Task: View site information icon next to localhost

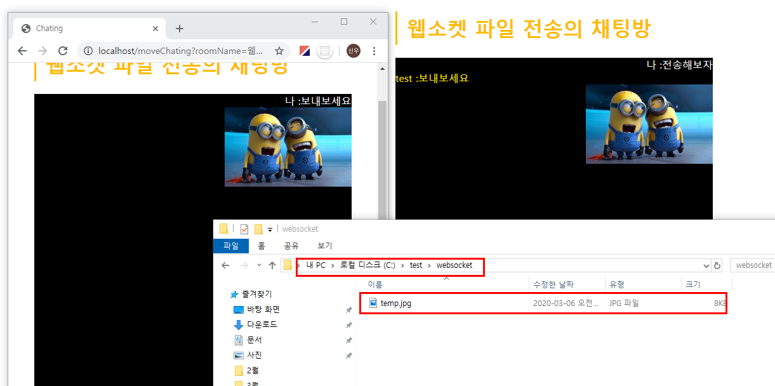Action: 89,51
